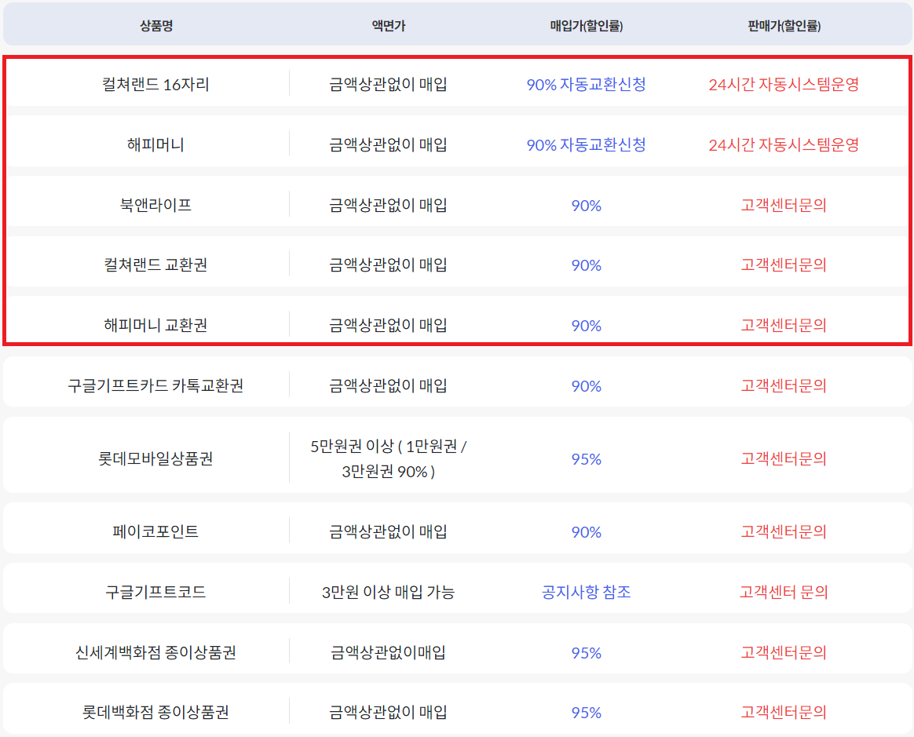Click 고객센터문의 in 북앤라이프 row
Screen dimensions: 914x737
[784, 205]
